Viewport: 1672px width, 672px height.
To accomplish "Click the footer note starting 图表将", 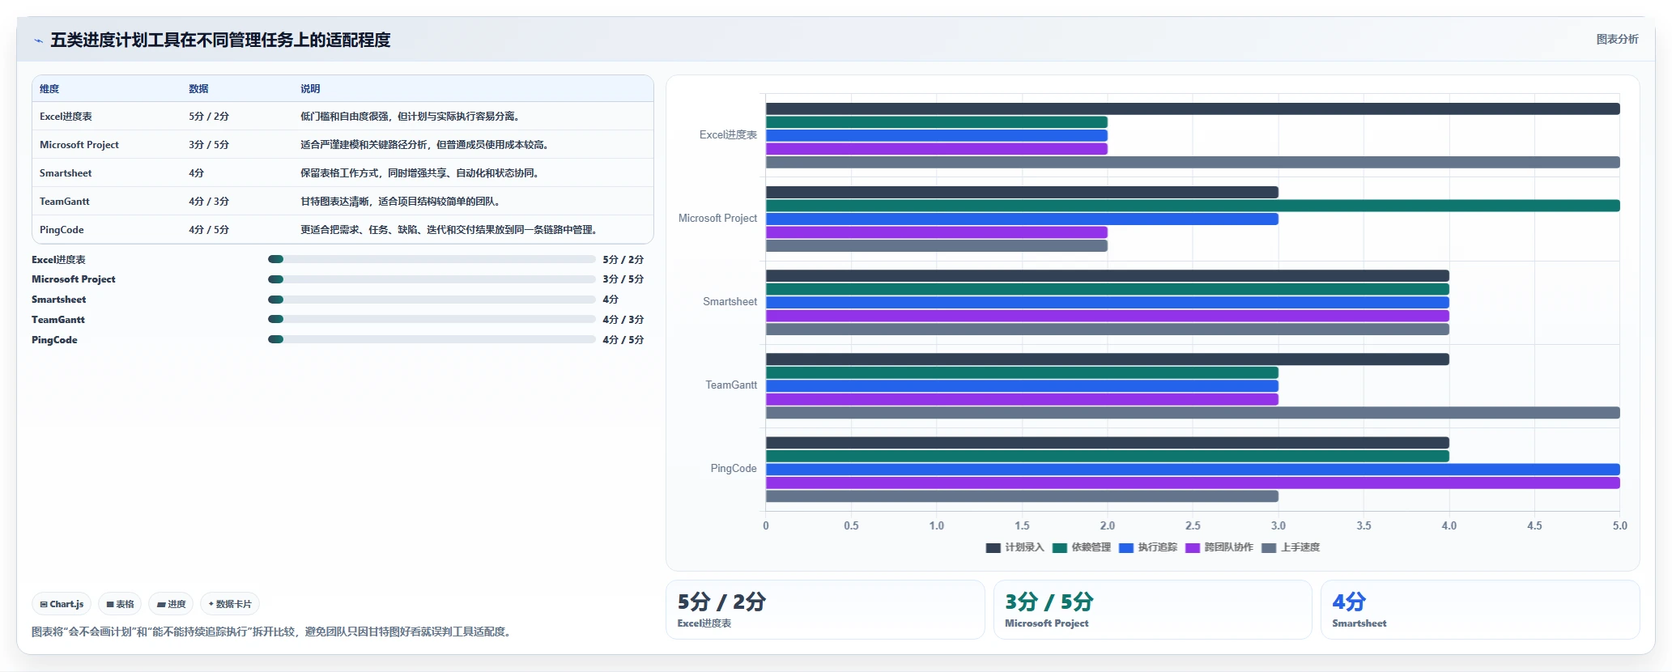I will pyautogui.click(x=271, y=632).
